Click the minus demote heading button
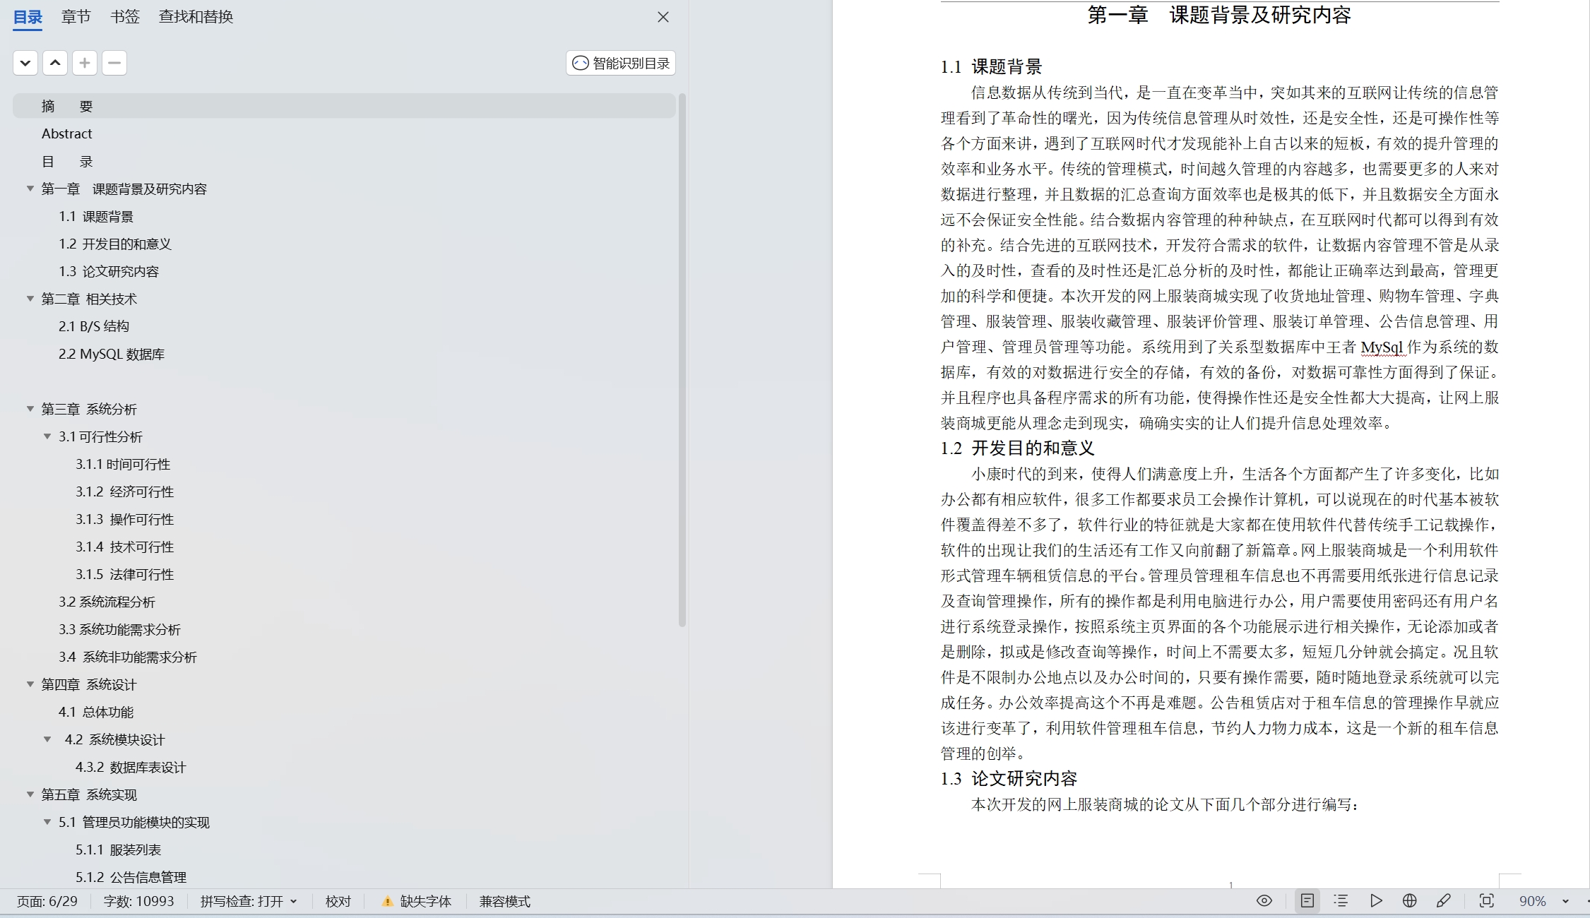 pos(114,63)
